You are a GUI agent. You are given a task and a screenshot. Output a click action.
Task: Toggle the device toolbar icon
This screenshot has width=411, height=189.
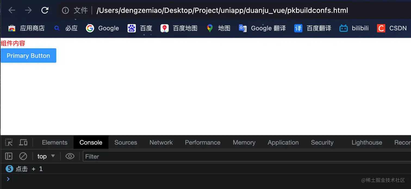coord(23,142)
